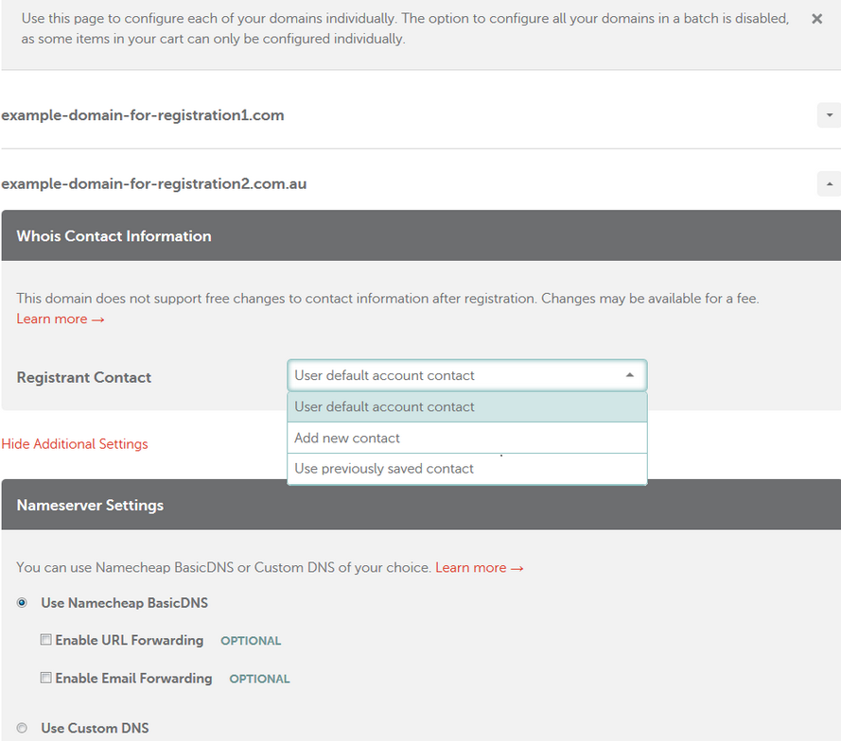Choose Use previously saved contact
841x741 pixels.
[x=381, y=469]
